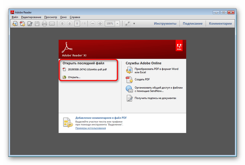Go to previous page with up arrow

(x=62, y=23)
